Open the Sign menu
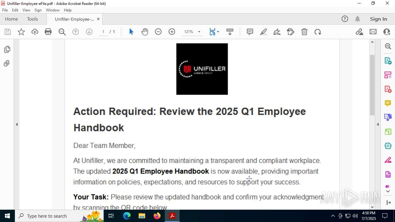395x222 pixels. click(x=38, y=10)
